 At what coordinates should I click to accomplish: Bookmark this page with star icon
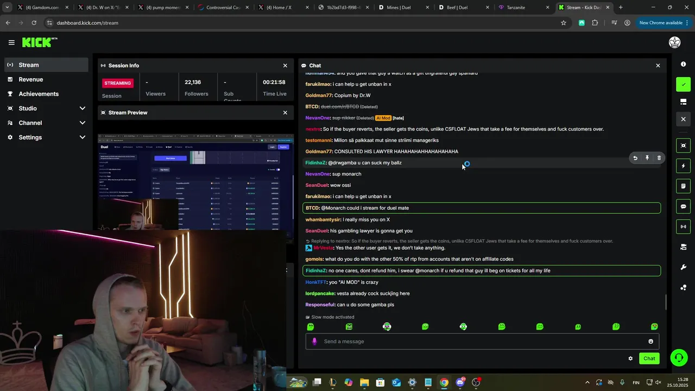pyautogui.click(x=564, y=23)
